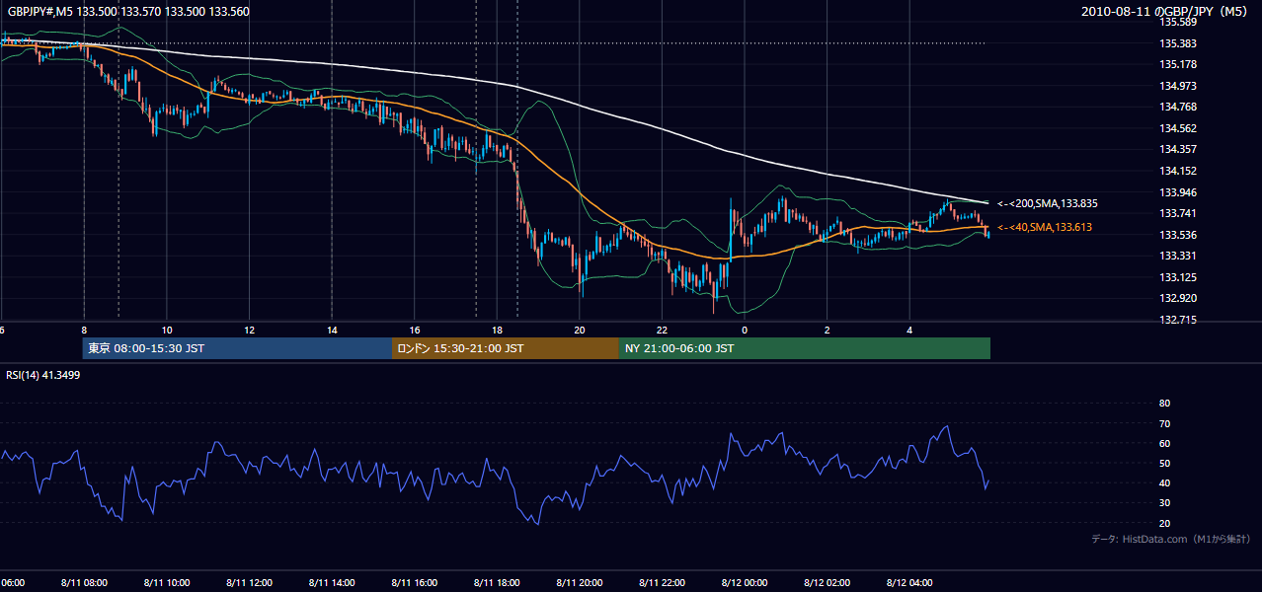Click price level 135.178 on the axis
Image resolution: width=1262 pixels, height=592 pixels.
(x=1177, y=64)
